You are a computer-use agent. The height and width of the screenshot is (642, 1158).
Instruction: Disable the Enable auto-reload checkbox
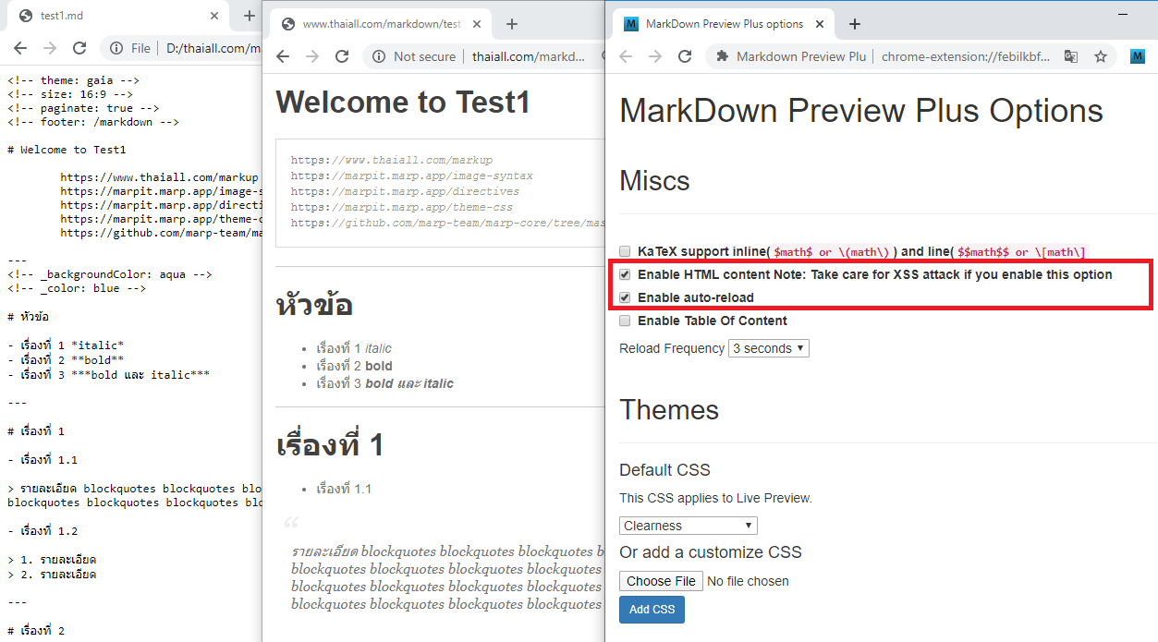click(625, 297)
